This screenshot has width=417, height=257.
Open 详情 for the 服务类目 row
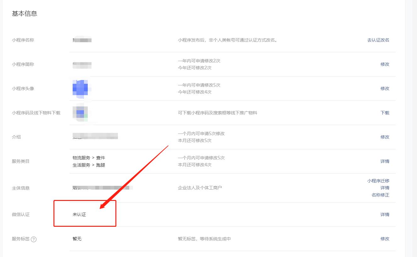tap(385, 161)
